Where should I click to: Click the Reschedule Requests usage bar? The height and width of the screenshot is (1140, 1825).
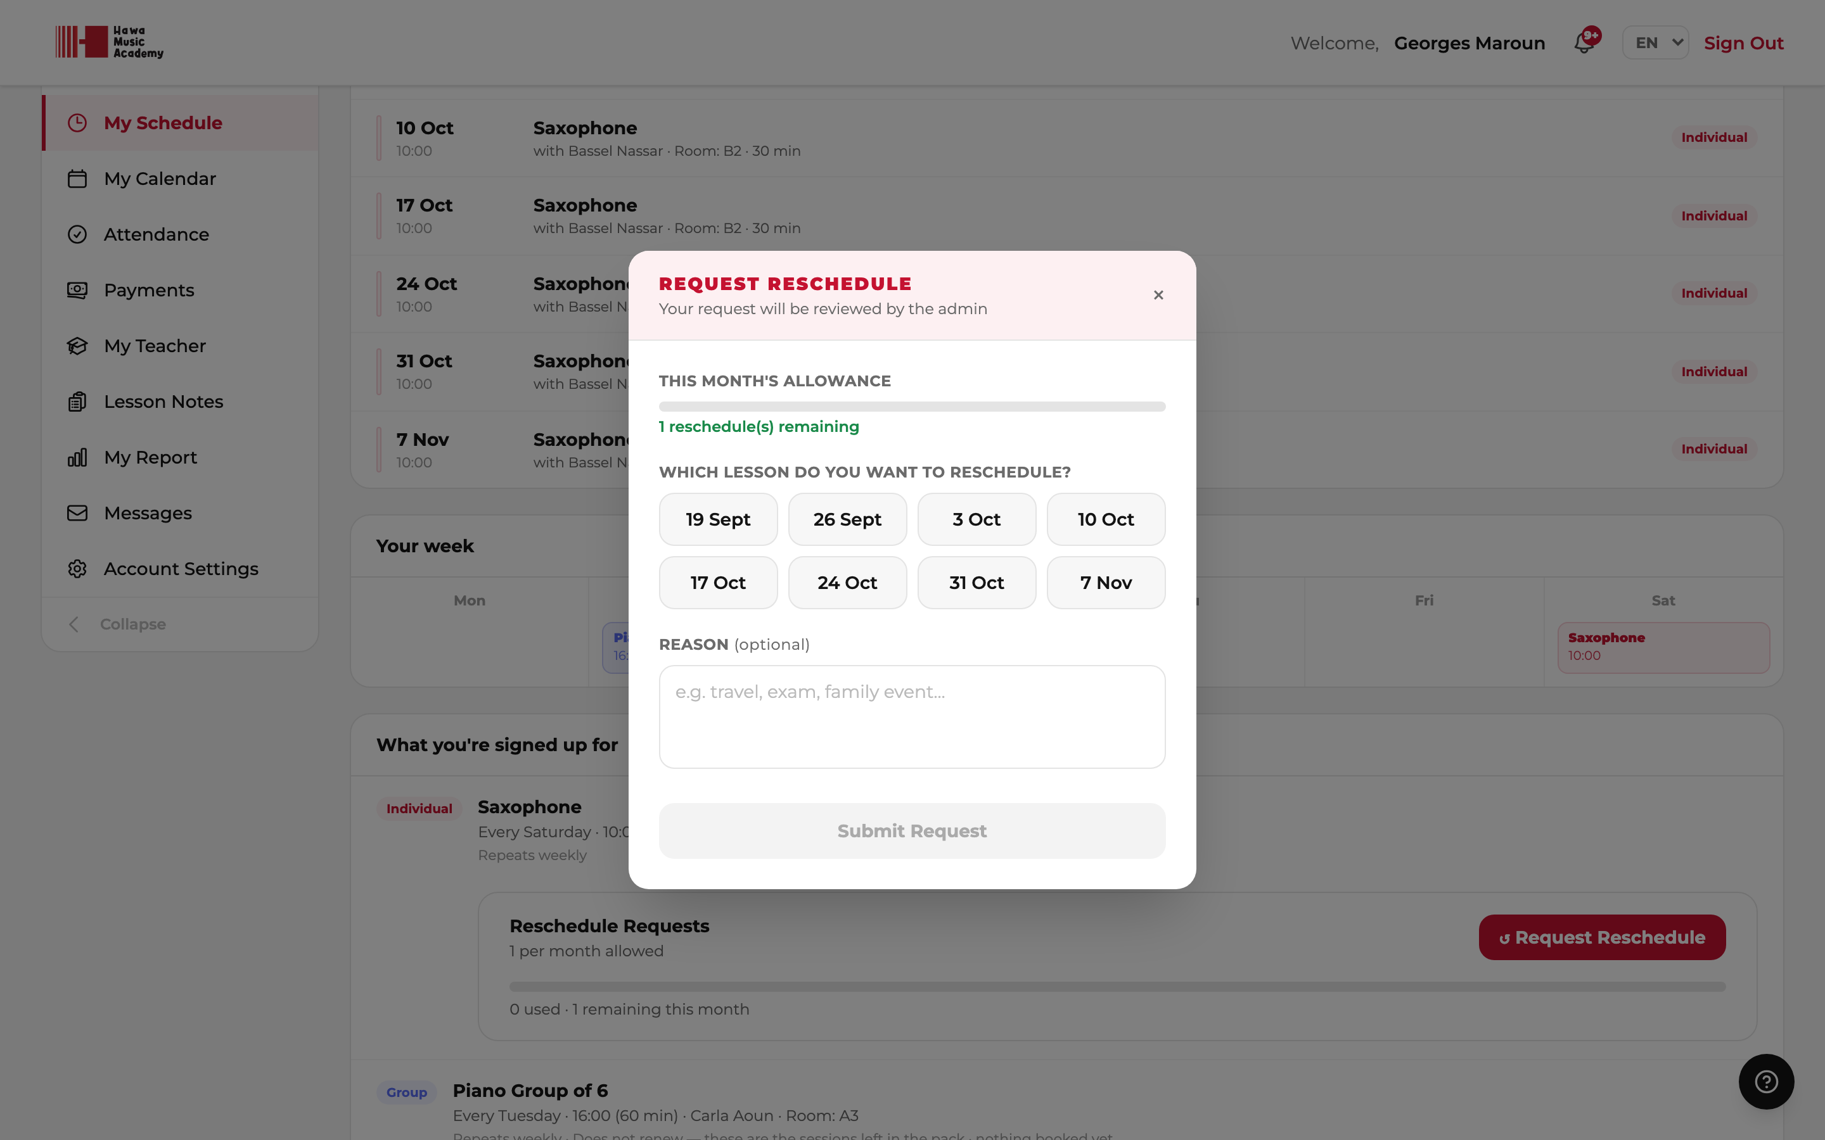point(1117,986)
